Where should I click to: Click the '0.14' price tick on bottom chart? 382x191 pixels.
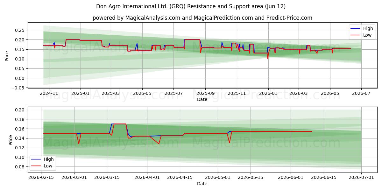tap(20, 138)
